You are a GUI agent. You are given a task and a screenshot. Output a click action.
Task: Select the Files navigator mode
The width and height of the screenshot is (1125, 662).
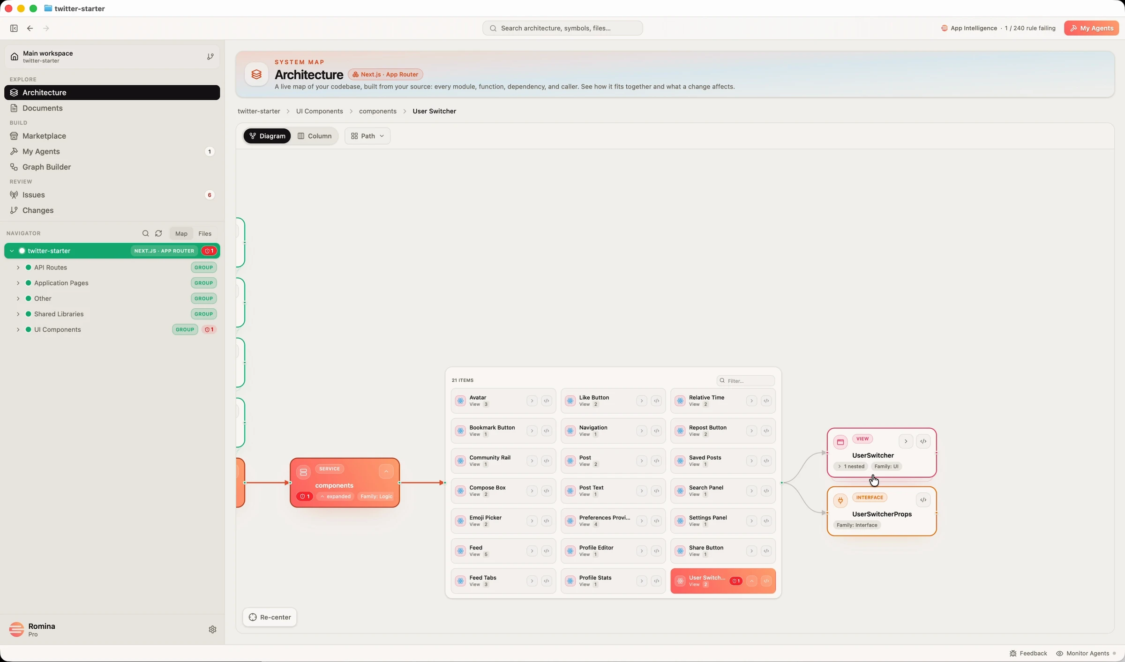click(205, 233)
